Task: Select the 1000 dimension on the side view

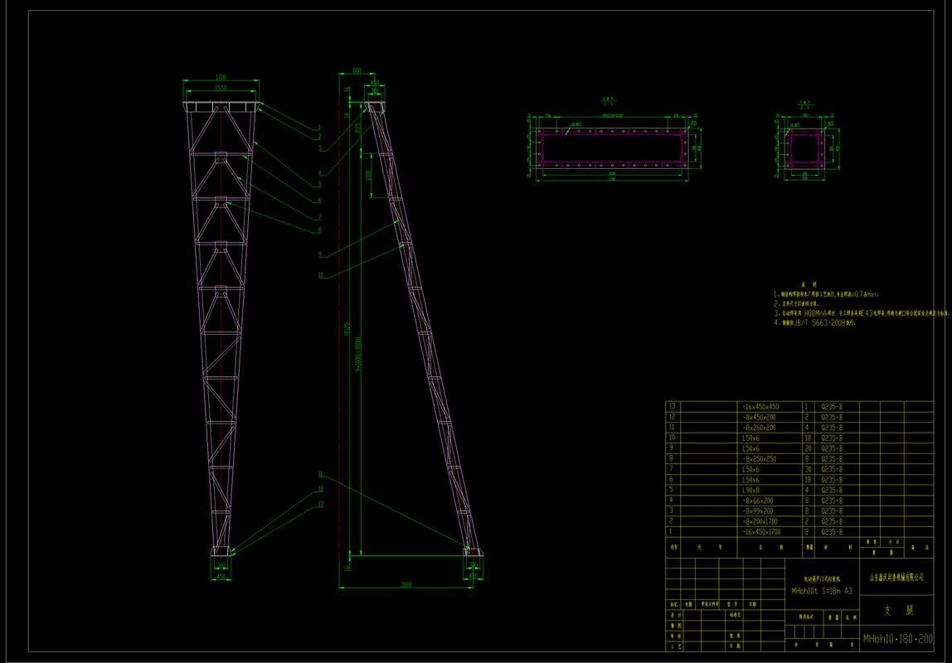Action: [x=368, y=176]
